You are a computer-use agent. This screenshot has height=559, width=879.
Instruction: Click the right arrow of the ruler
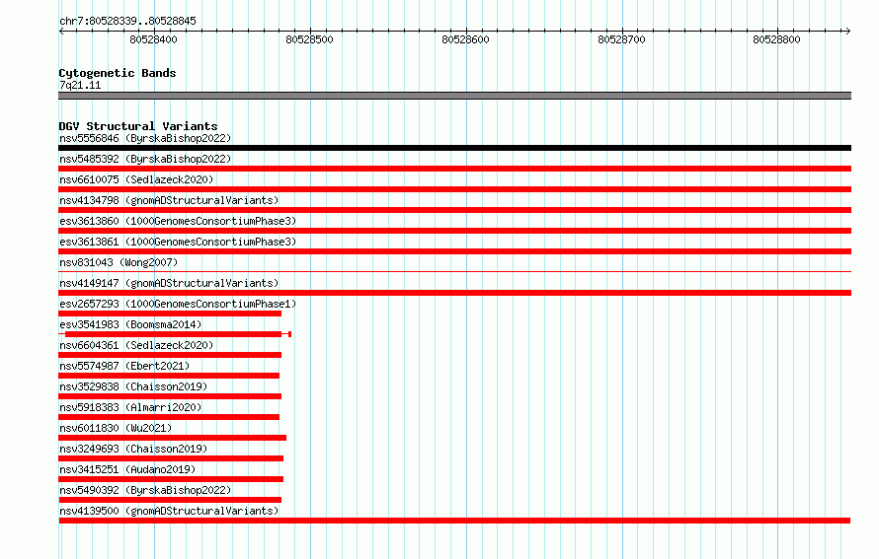pyautogui.click(x=848, y=31)
